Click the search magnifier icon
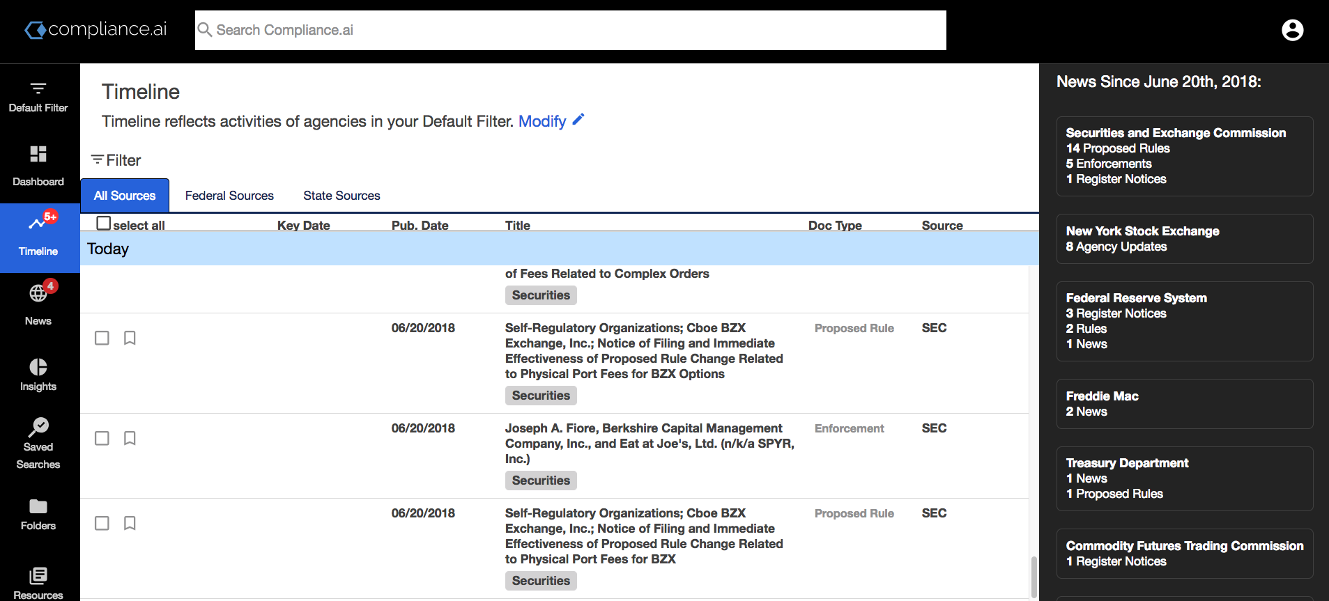 [205, 30]
